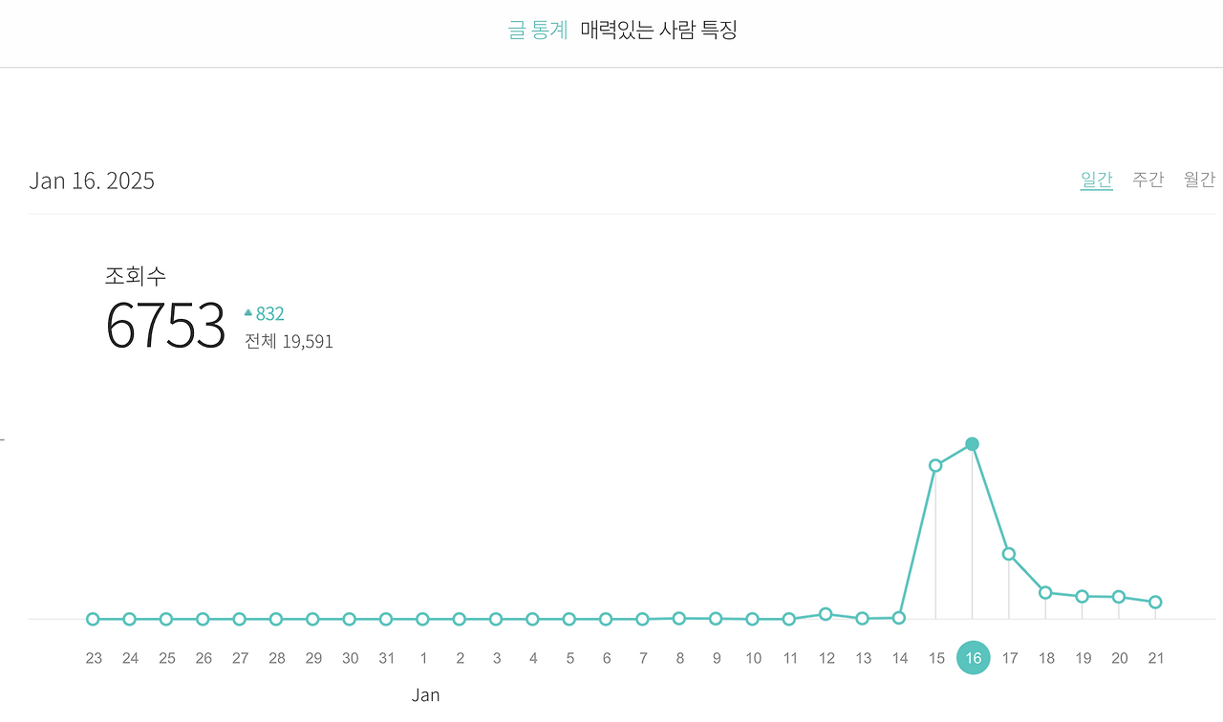This screenshot has width=1223, height=722.
Task: Click the 832 increase indicator
Action: tap(264, 313)
